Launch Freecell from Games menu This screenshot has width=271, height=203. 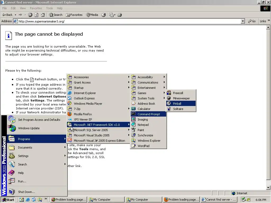tap(181, 93)
